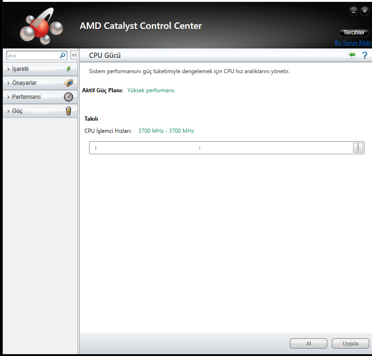The image size is (372, 356).
Task: Click the 3700 MHz - 3700 MHz value
Action: click(166, 130)
